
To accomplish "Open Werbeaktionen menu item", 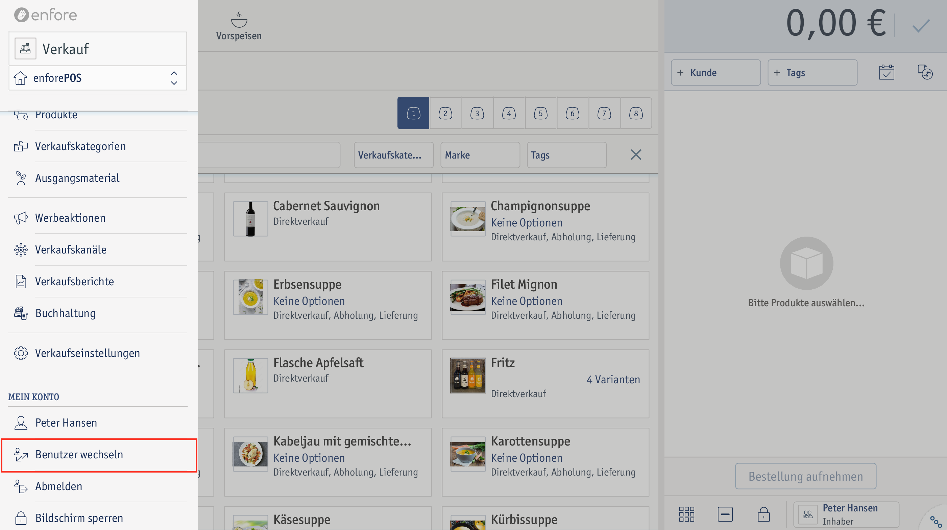I will [98, 218].
